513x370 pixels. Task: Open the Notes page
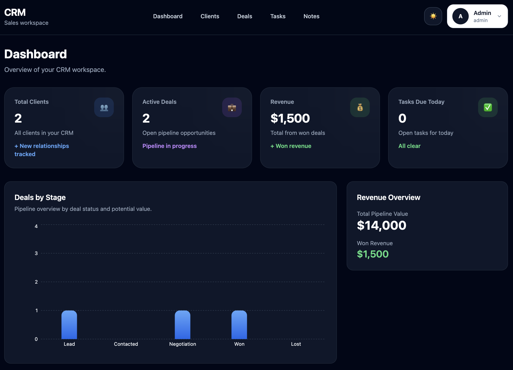[312, 16]
